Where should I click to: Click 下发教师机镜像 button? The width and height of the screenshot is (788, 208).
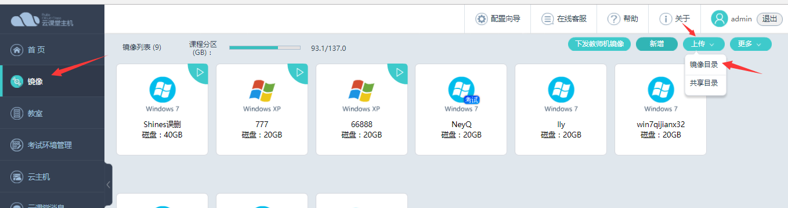click(x=599, y=44)
